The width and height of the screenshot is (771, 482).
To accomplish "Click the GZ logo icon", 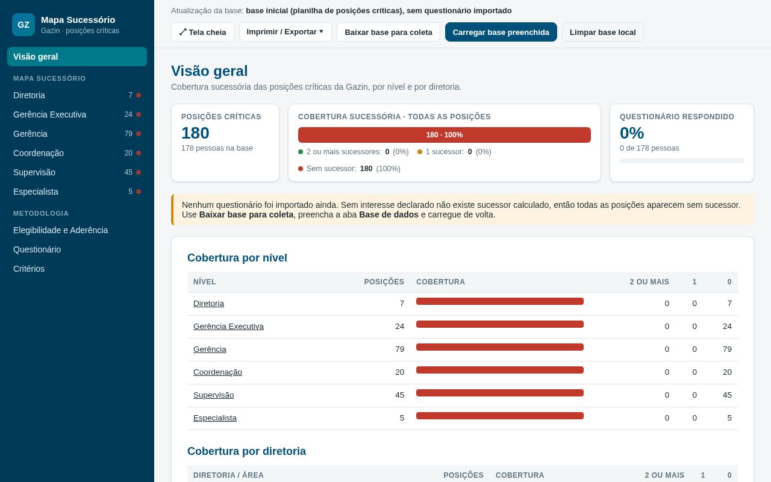I will point(23,25).
